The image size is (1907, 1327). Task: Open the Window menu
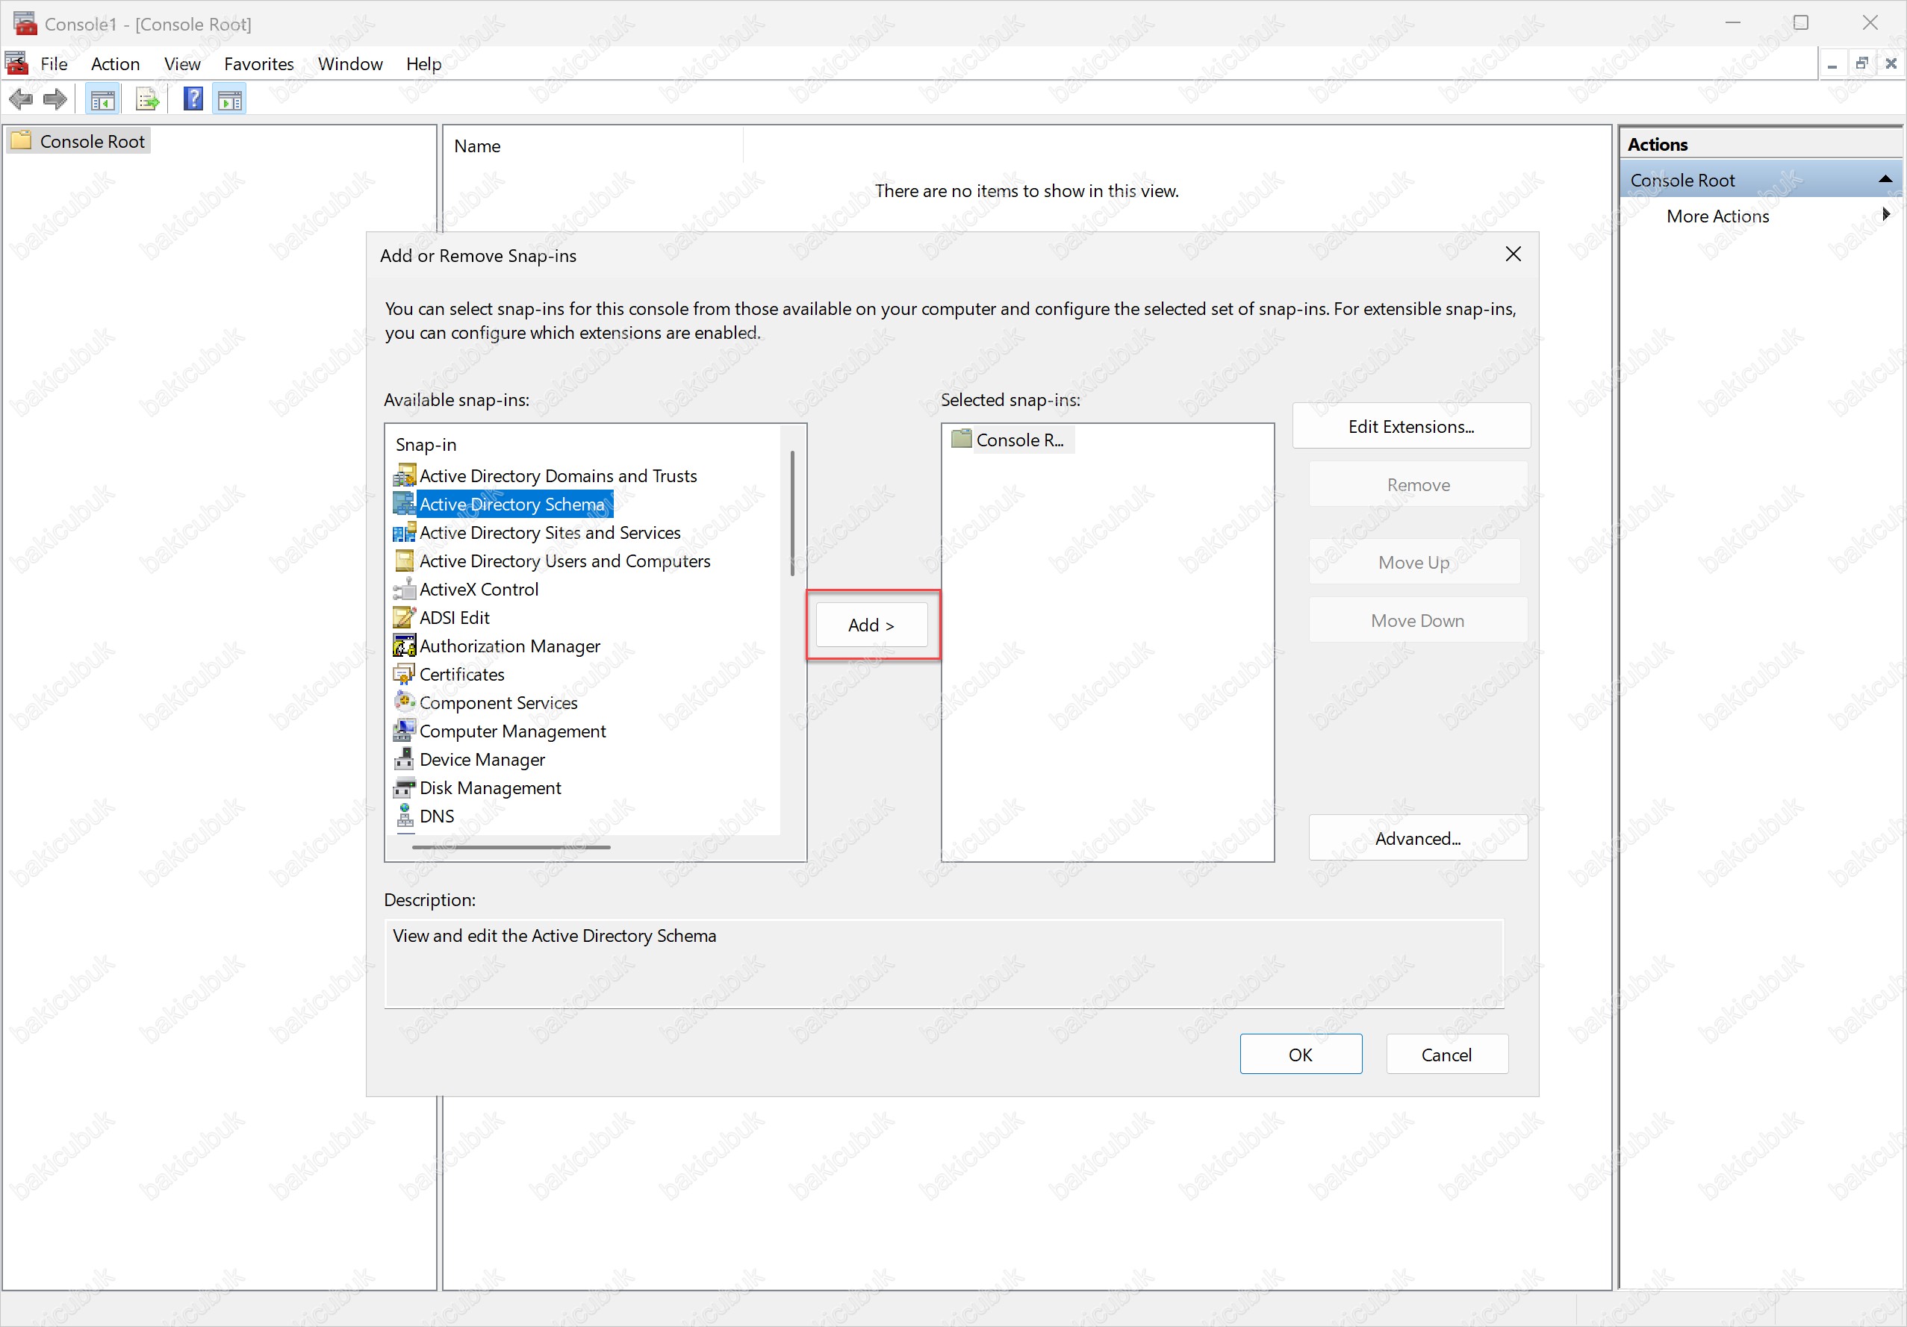click(350, 64)
